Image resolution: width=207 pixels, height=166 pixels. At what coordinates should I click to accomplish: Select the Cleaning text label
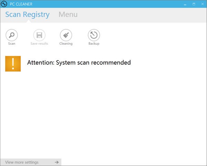point(66,44)
